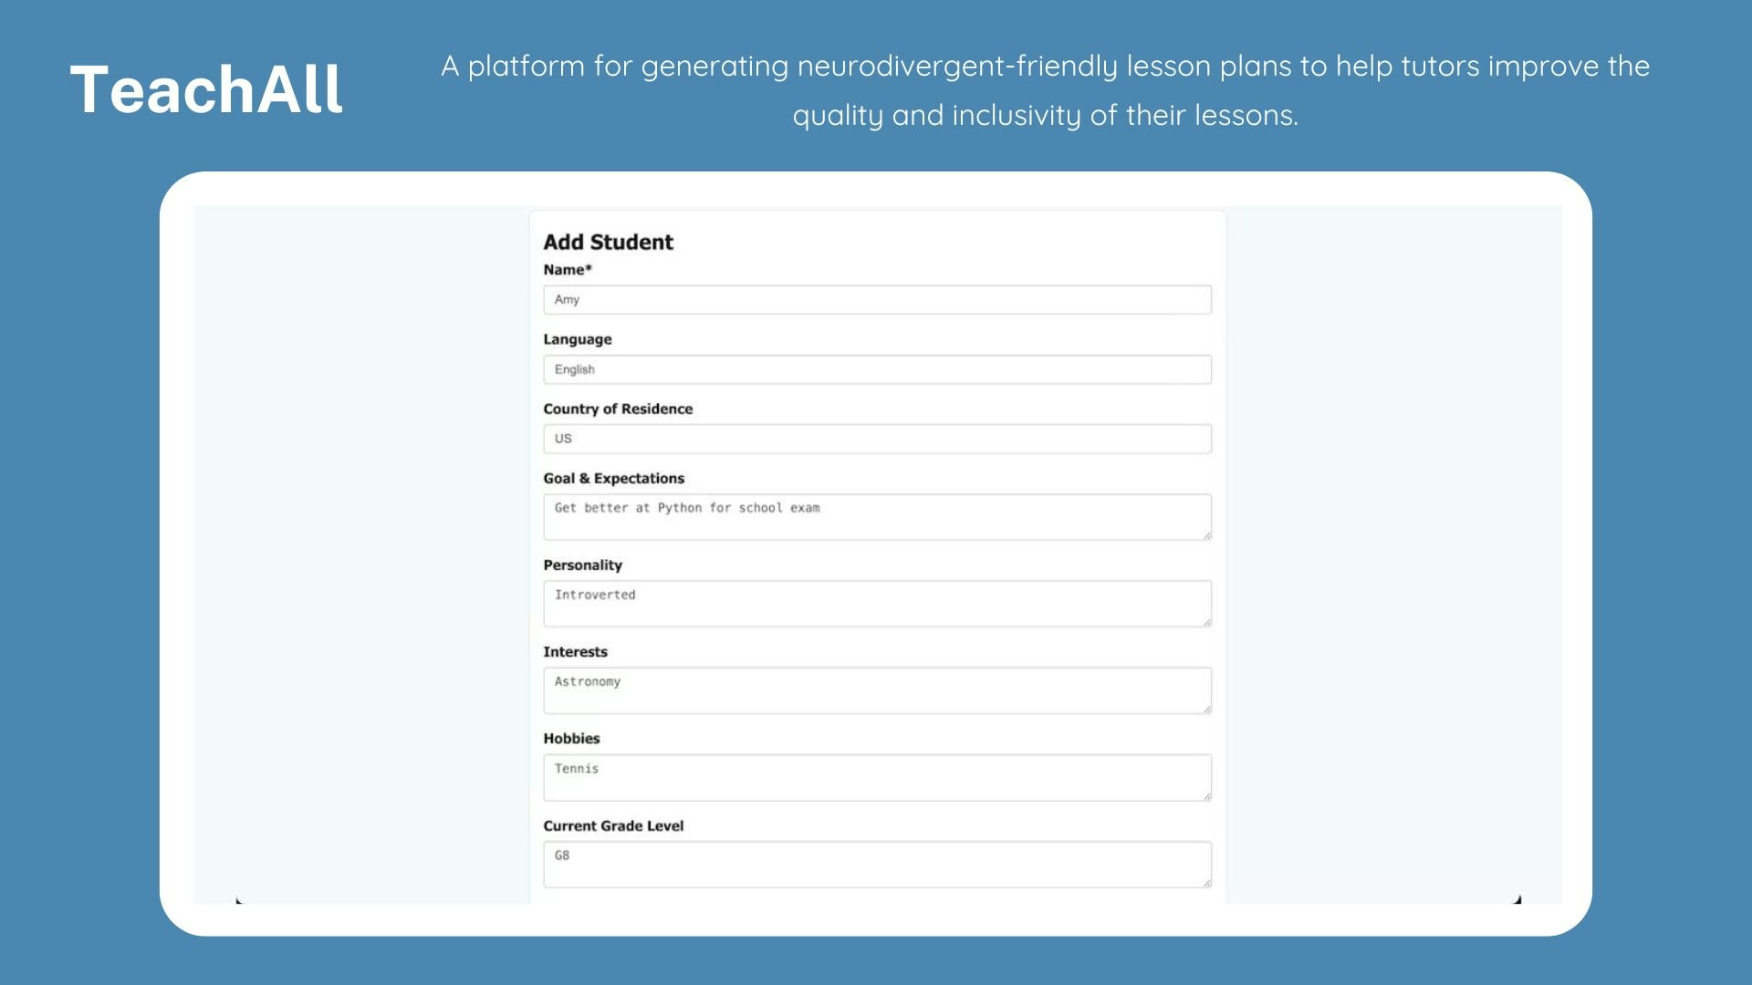This screenshot has height=985, width=1752.
Task: Click the Goal & Expectations text area
Action: click(x=876, y=516)
